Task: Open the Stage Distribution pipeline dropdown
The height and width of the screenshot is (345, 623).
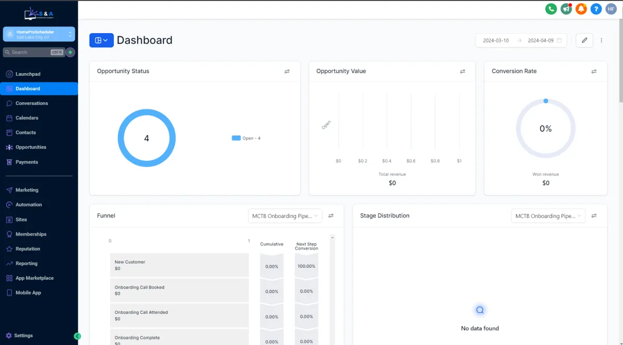Action: (548, 216)
